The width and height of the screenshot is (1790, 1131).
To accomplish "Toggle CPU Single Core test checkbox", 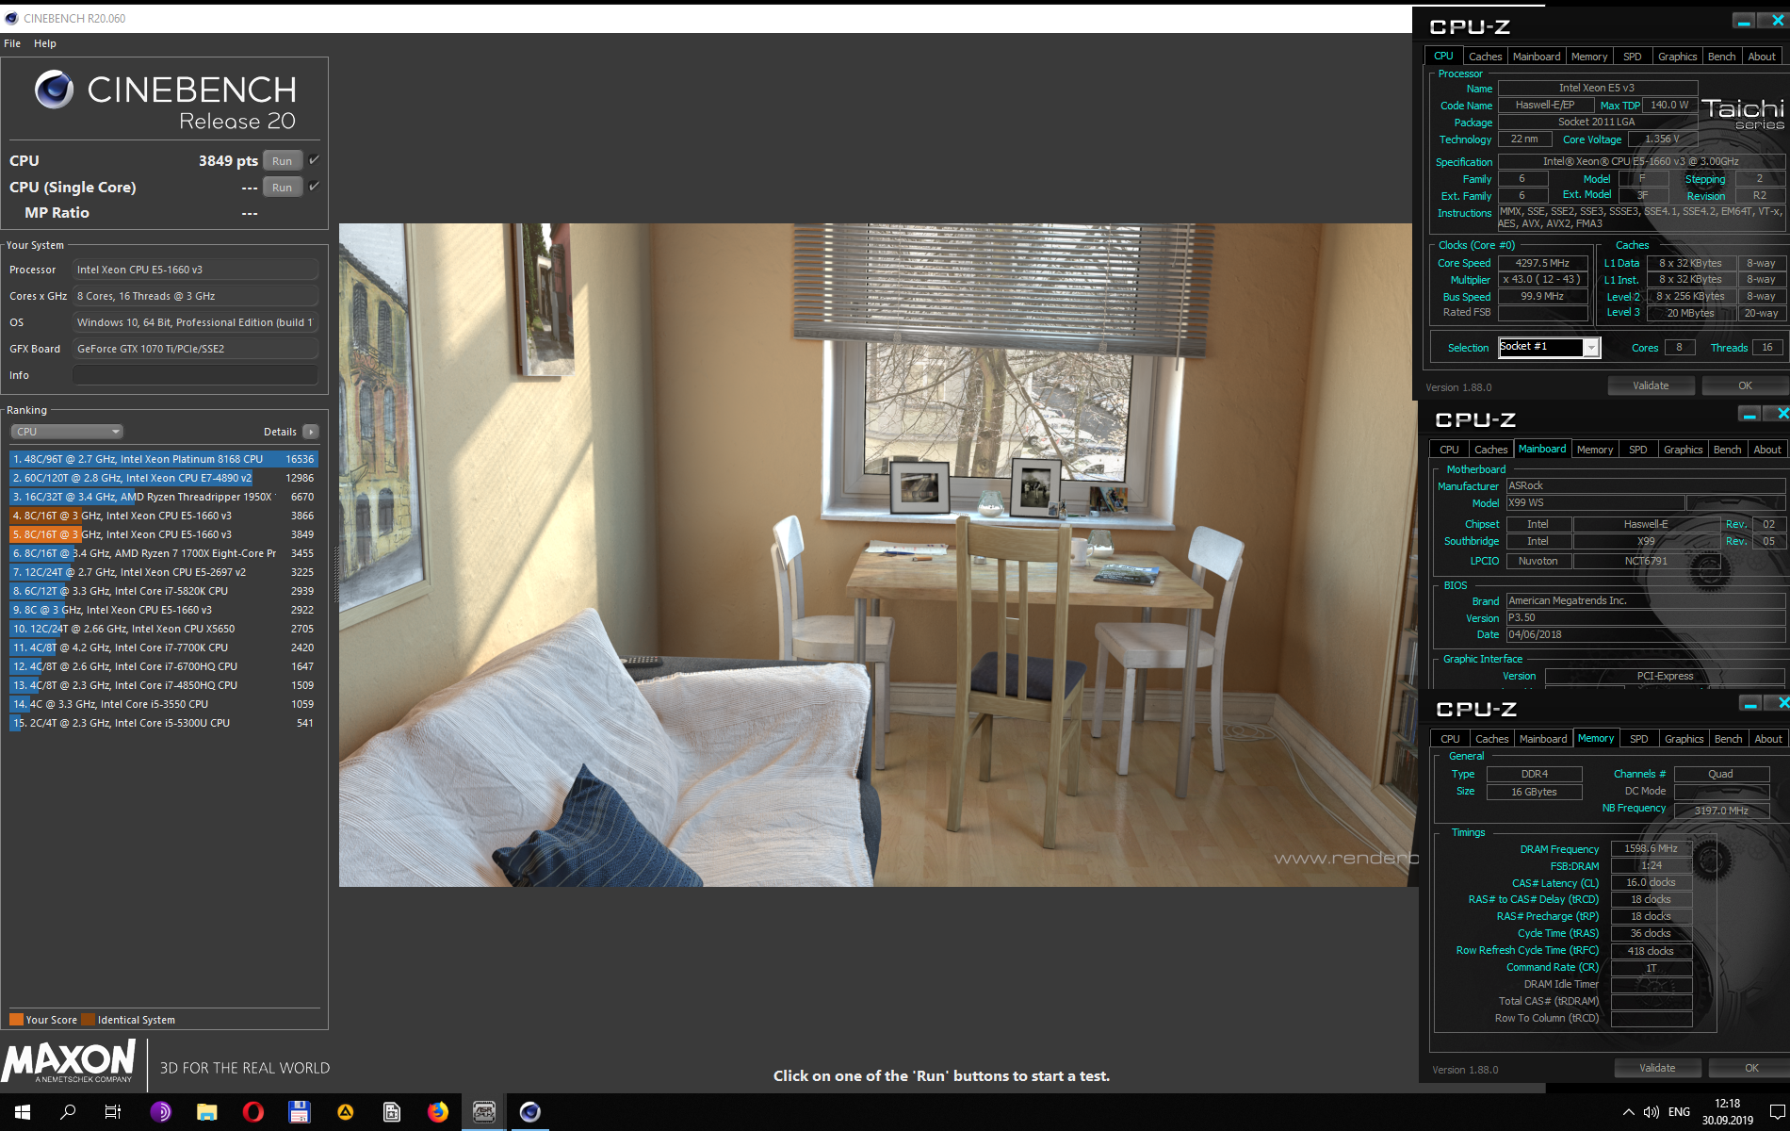I will tap(315, 186).
